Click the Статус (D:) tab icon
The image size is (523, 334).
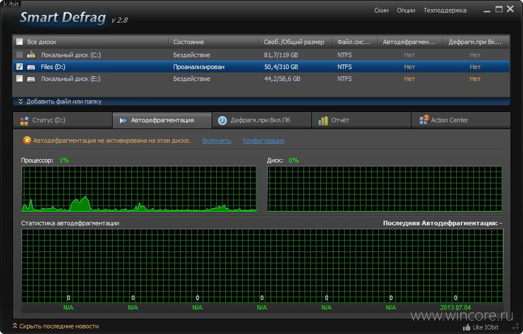tap(24, 121)
